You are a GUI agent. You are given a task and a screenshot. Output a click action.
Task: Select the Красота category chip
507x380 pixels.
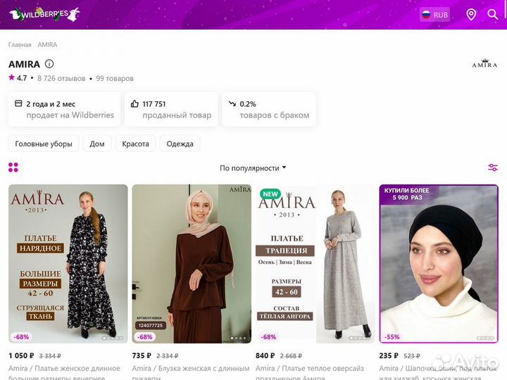[135, 144]
